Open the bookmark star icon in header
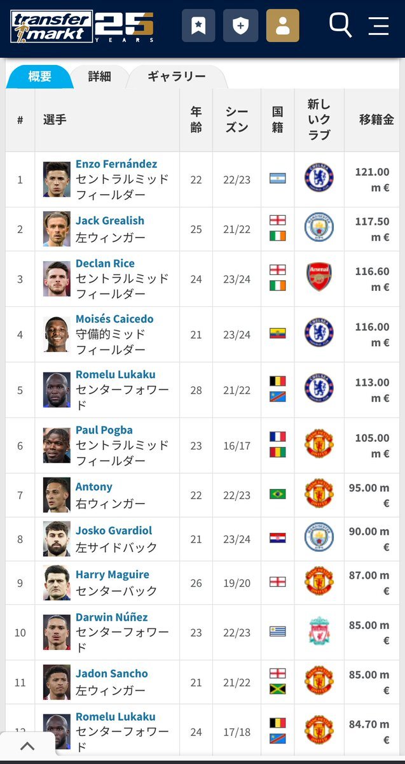This screenshot has width=405, height=764. pyautogui.click(x=198, y=25)
